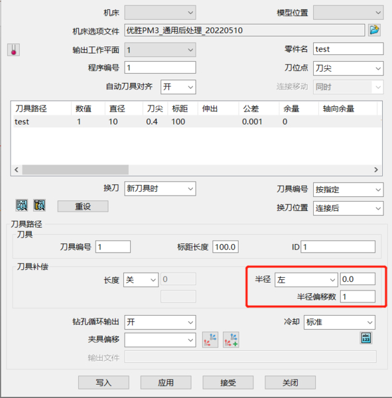The width and height of the screenshot is (392, 398).
Task: Open the 换刀位置 dropdown showing 连接后
Action: pos(348,208)
